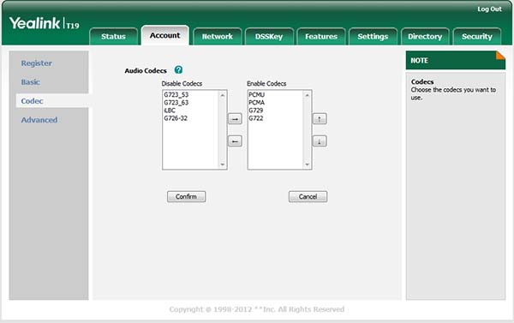Move enabled codec up in priority
This screenshot has height=323, width=514.
point(320,119)
